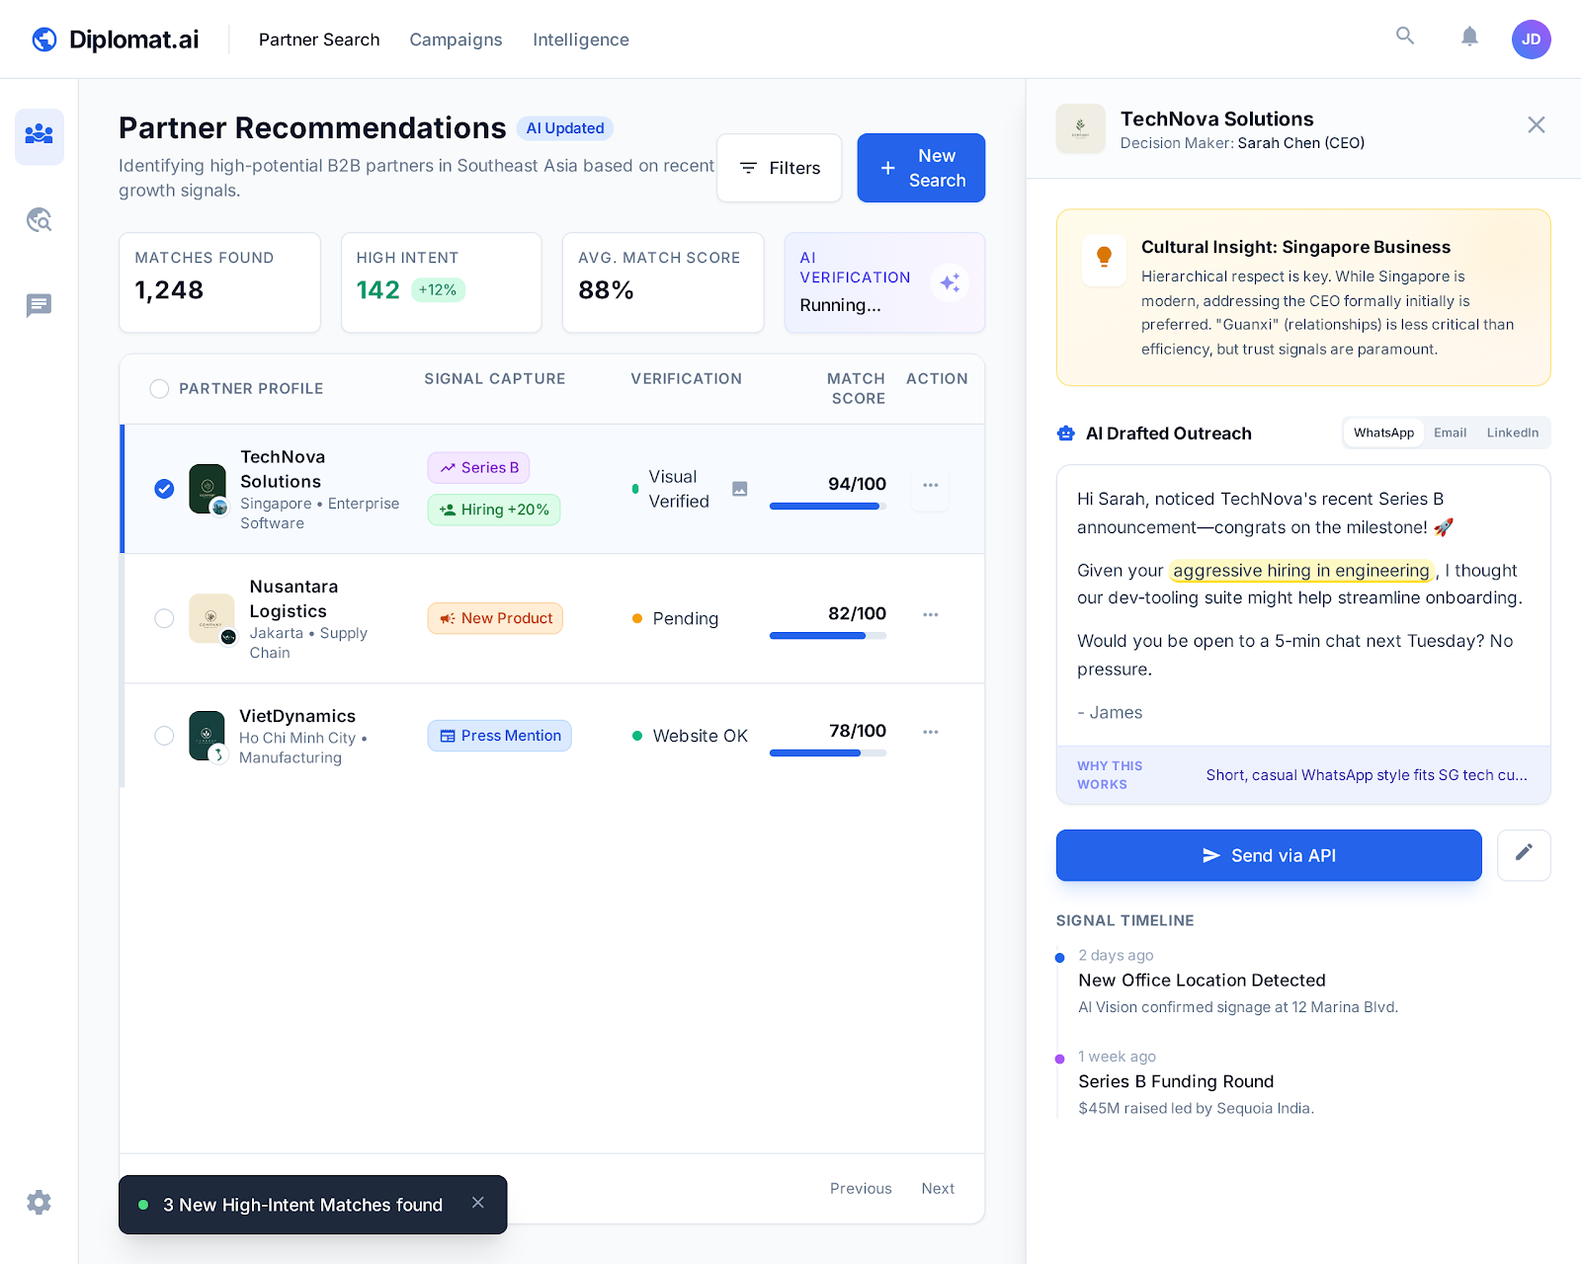This screenshot has height=1264, width=1581.
Task: Select the VietDynamics row checkbox
Action: [163, 736]
